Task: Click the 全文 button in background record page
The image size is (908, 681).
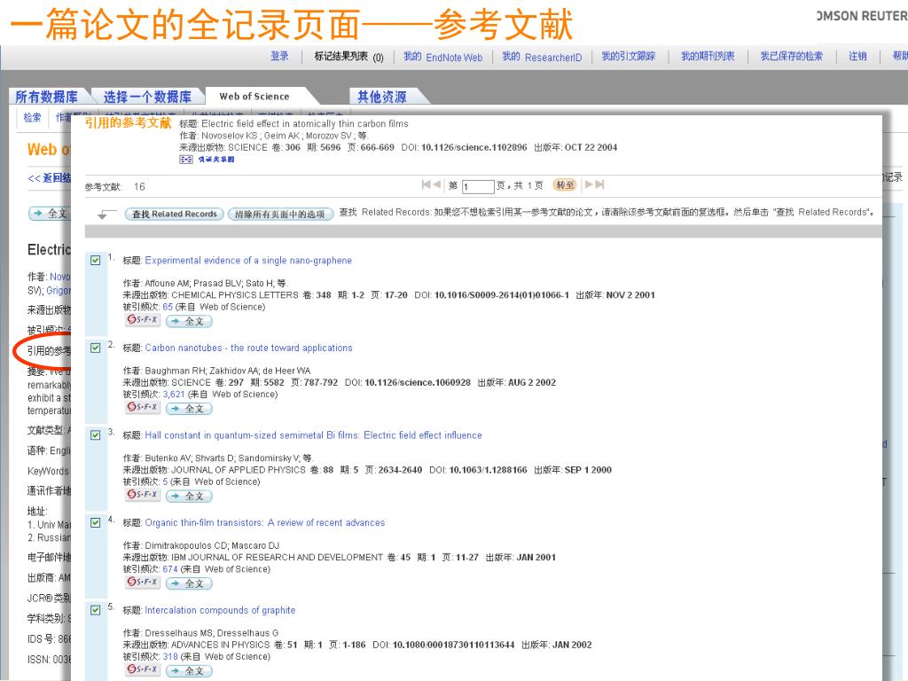Action: tap(50, 214)
